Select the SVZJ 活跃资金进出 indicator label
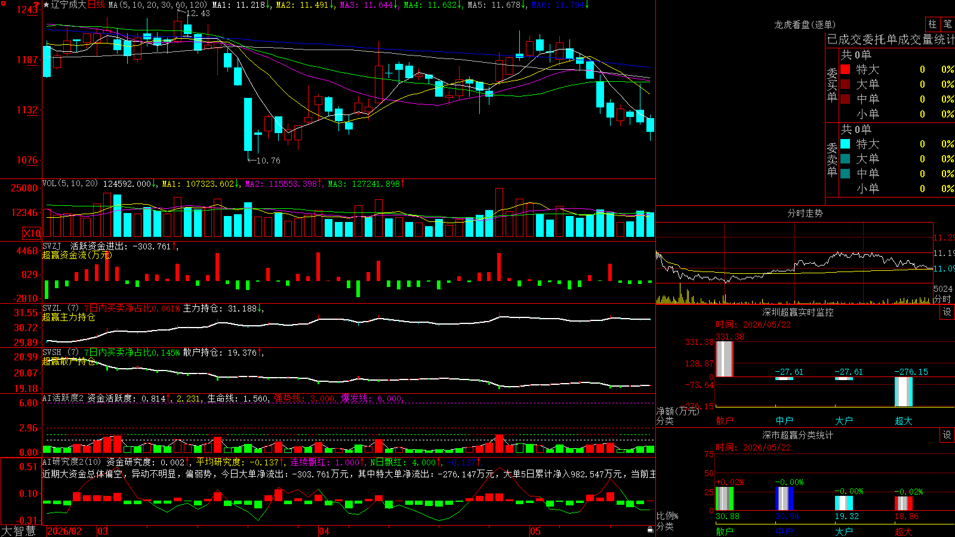This screenshot has height=537, width=955. click(109, 246)
